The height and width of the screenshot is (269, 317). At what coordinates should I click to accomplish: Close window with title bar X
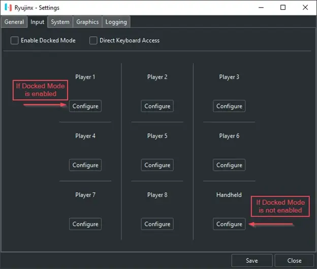[305, 8]
